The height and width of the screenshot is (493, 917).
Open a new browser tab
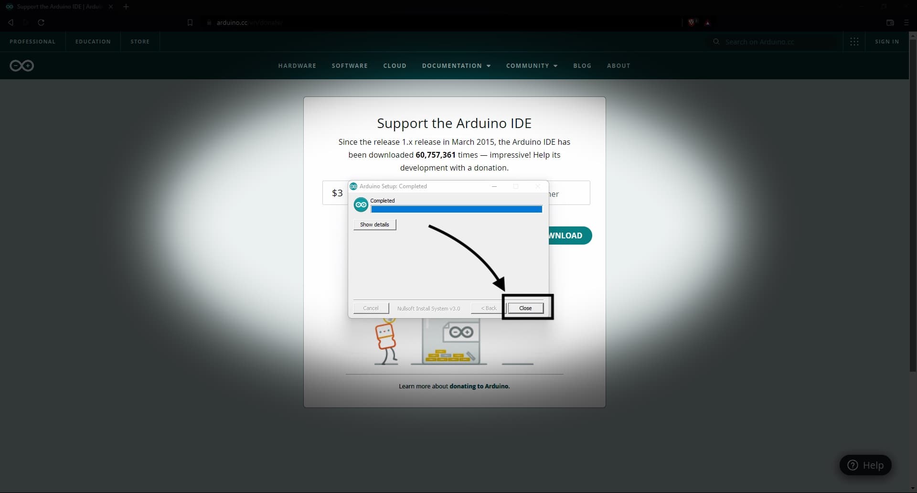point(126,7)
